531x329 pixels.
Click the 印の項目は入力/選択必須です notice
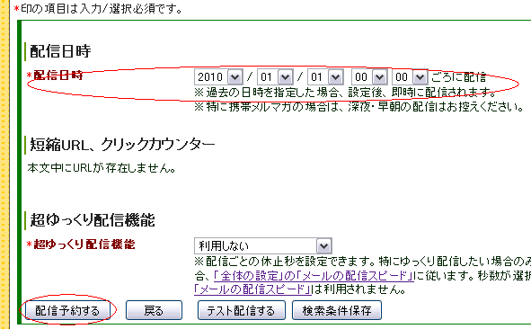pyautogui.click(x=98, y=8)
